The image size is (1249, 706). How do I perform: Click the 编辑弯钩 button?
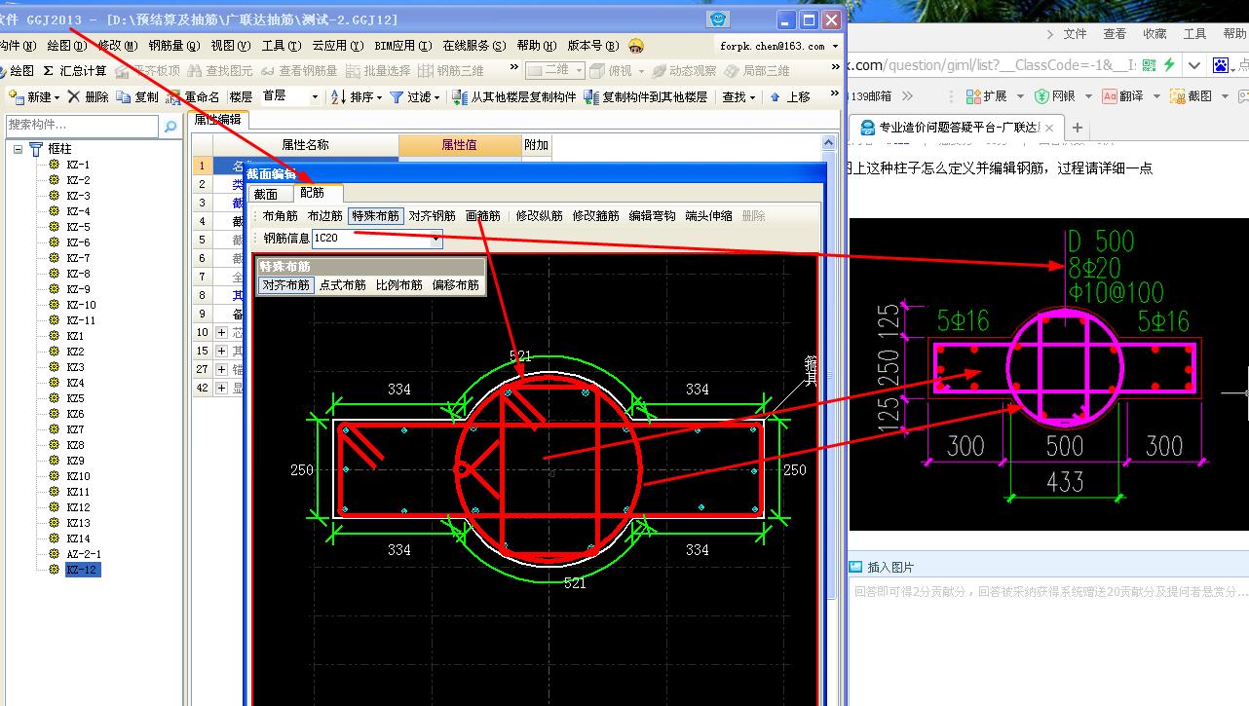click(x=653, y=216)
